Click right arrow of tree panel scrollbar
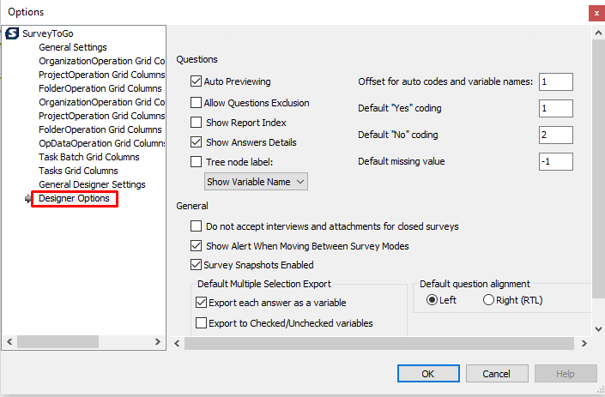Viewport: 605px width, 397px height. (x=157, y=342)
